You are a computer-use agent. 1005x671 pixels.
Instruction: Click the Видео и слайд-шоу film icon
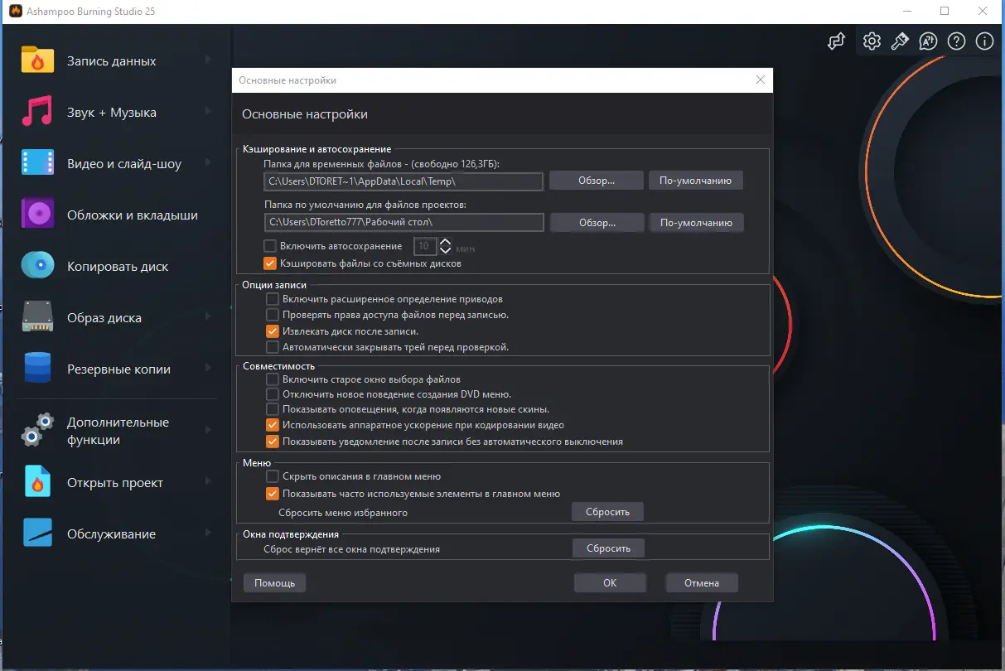37,163
